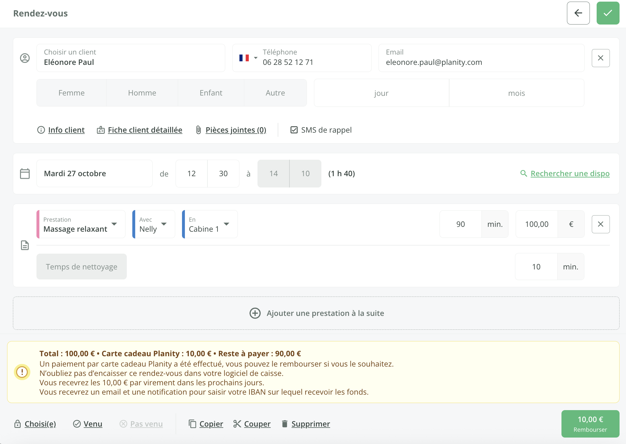626x444 pixels.
Task: Click the trash Supprimer icon
Action: pos(285,424)
